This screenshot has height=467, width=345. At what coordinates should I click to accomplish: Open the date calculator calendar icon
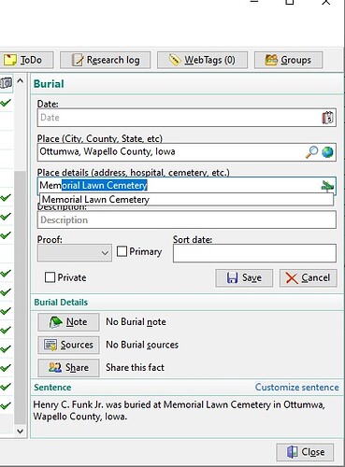pos(327,118)
